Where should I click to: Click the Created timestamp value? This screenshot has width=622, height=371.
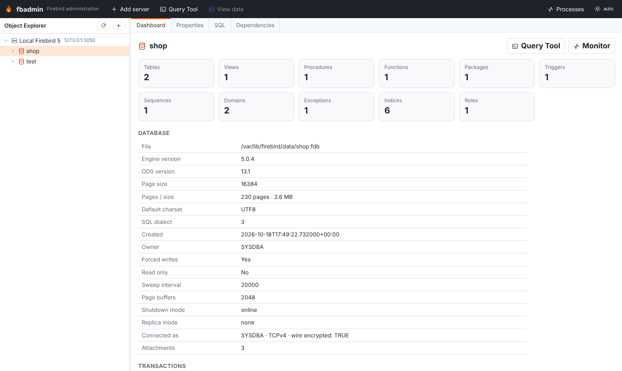click(290, 235)
